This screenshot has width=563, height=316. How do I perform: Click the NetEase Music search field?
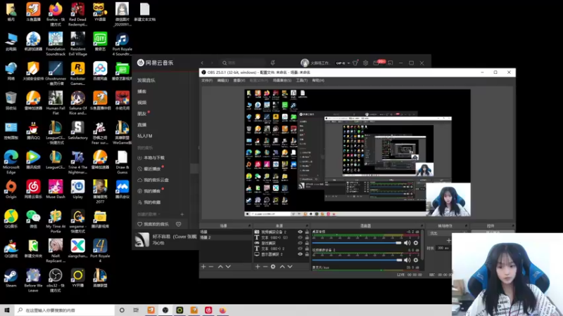click(242, 62)
